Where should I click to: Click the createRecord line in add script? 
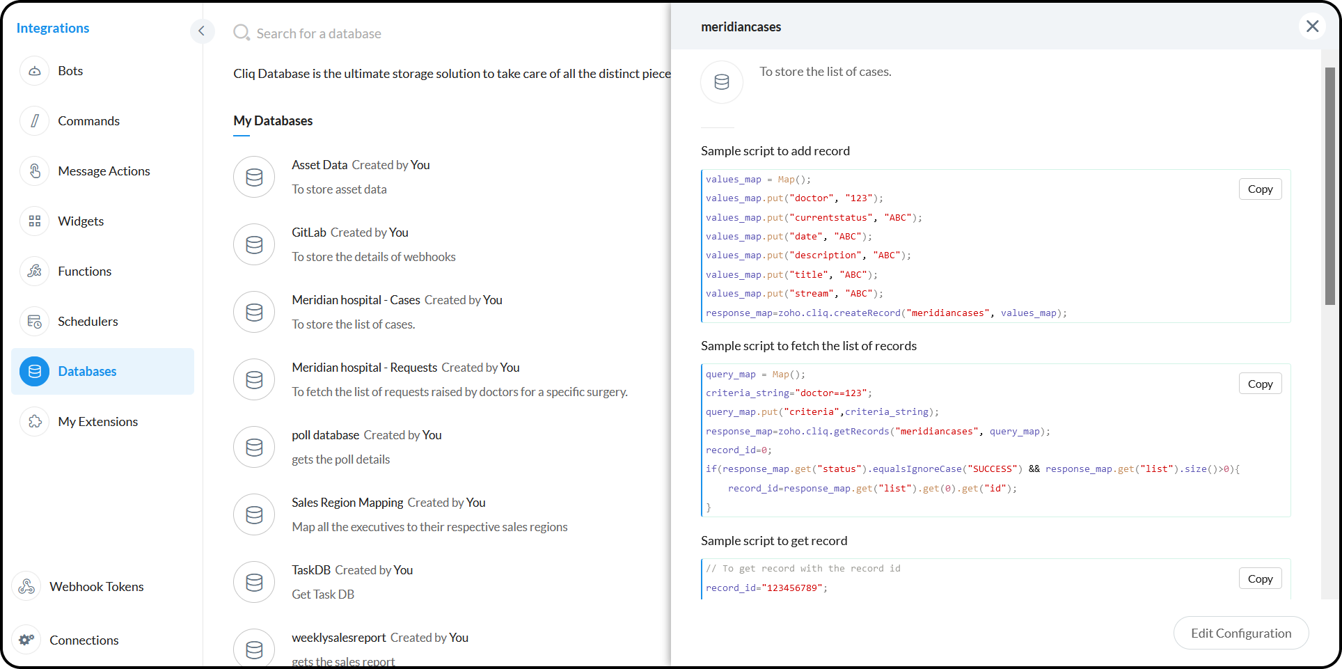[886, 313]
